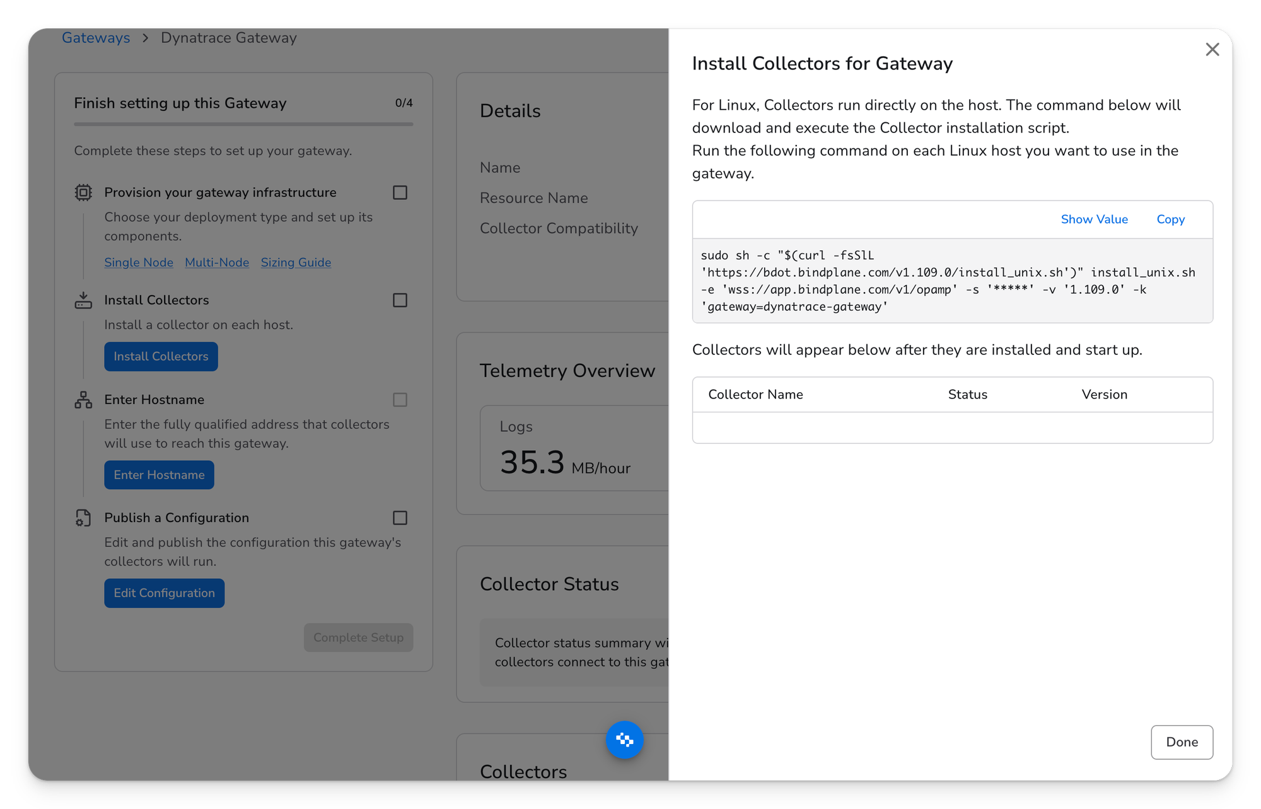Screen dimensions: 1261x809
Task: Click the Edit Configuration button
Action: pyautogui.click(x=164, y=593)
